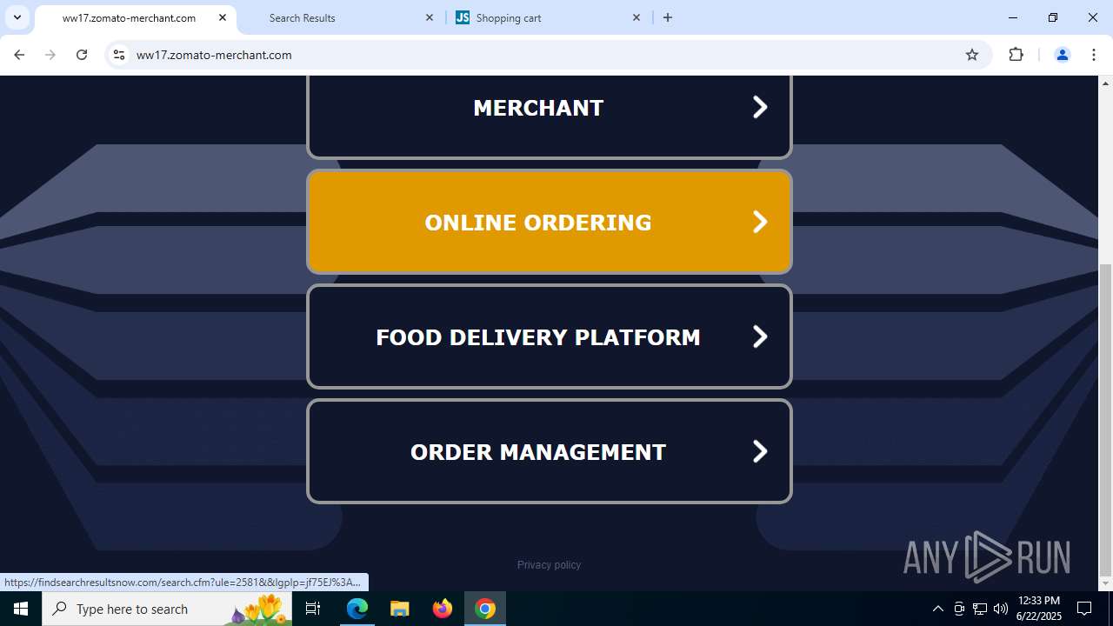Screen dimensions: 1113x626
Task: Open the Extensions puzzle icon
Action: [1016, 55]
